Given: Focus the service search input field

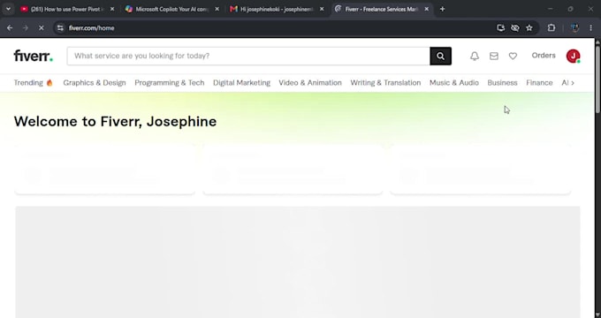Looking at the screenshot, I should (248, 56).
